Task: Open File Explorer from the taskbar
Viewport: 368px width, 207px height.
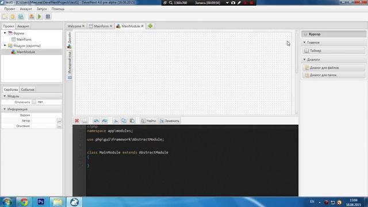Action: [57, 202]
